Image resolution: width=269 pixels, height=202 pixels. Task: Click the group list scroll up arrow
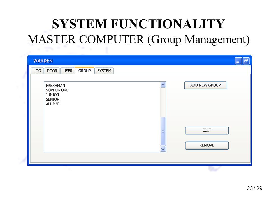[163, 84]
